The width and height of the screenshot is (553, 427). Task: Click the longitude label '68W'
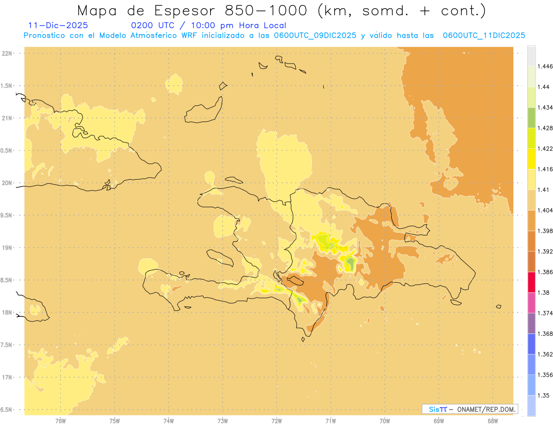tap(493, 421)
